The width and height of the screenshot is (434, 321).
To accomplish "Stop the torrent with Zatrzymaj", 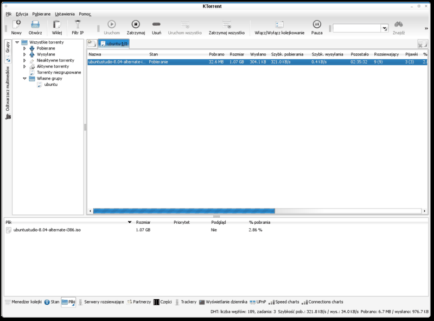I will coord(136,28).
